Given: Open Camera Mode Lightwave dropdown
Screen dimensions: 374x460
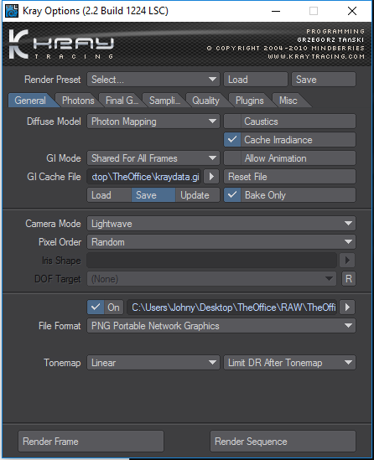Looking at the screenshot, I should point(221,224).
